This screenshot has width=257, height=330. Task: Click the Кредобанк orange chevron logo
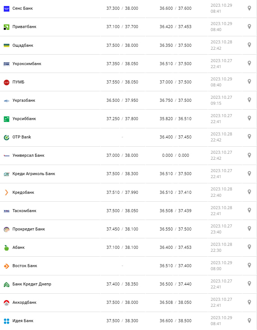(6, 193)
